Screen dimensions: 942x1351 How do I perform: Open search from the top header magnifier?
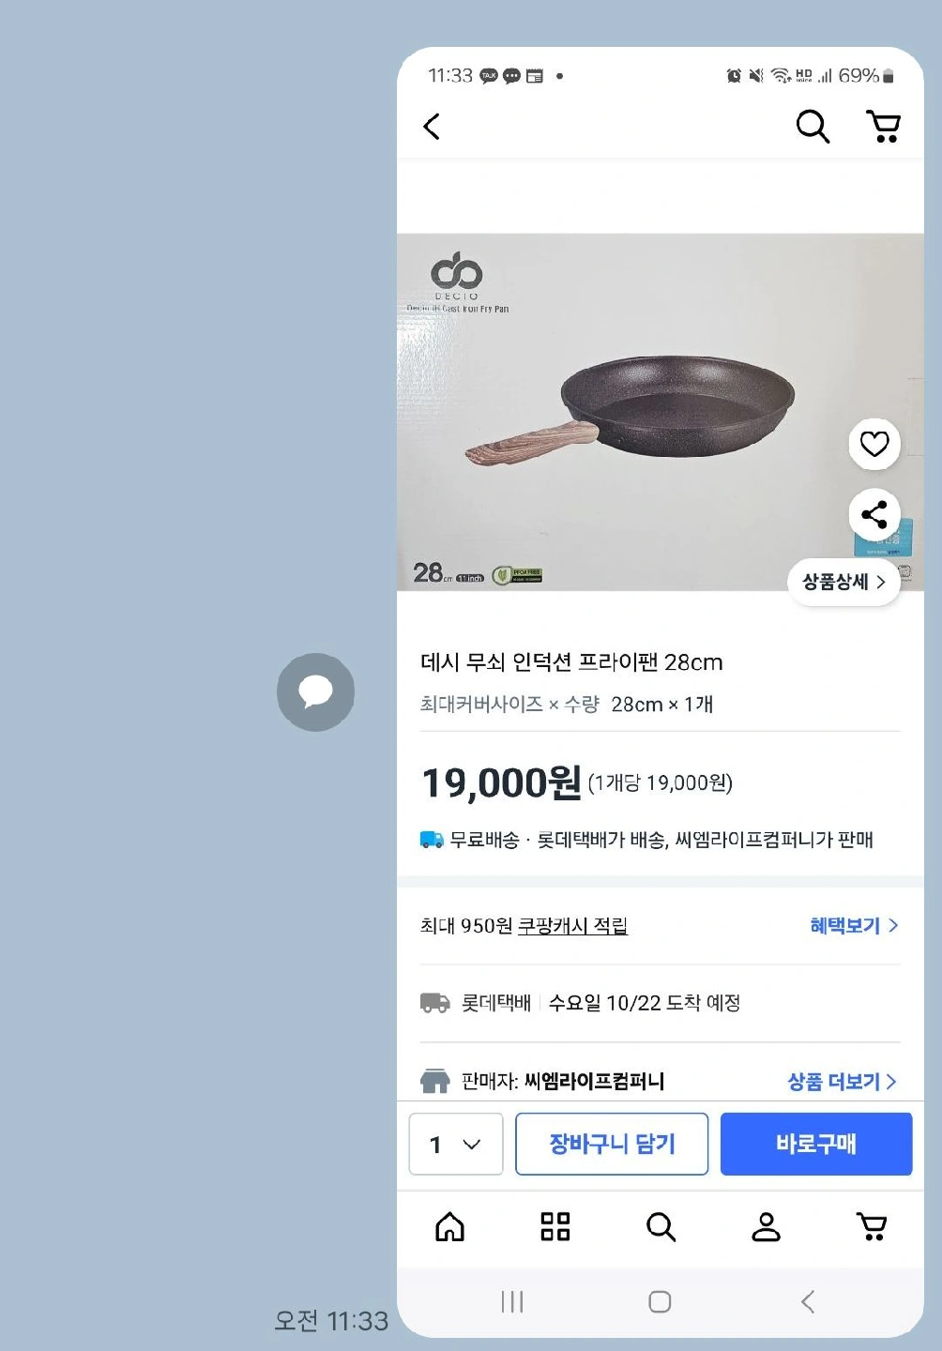(x=813, y=126)
